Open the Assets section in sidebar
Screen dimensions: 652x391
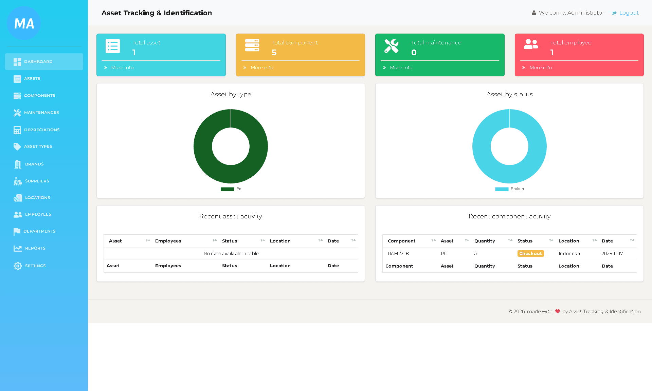pos(32,79)
